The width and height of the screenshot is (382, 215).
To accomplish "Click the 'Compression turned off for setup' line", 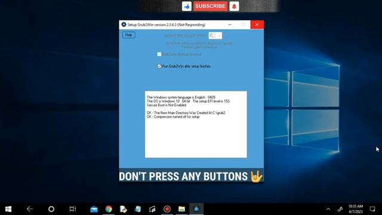I will (173, 117).
